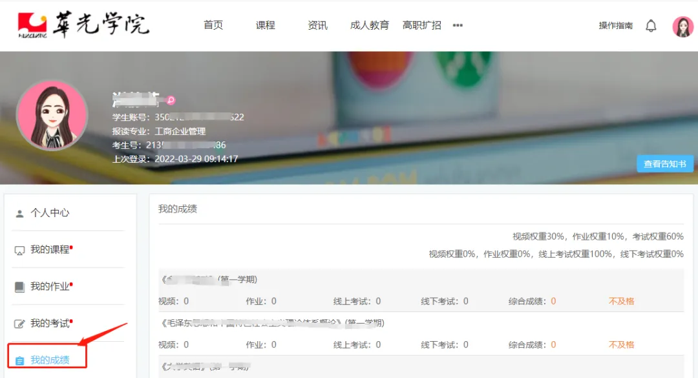Click the pink badge beside username
Viewport: 698px width, 378px height.
click(171, 100)
